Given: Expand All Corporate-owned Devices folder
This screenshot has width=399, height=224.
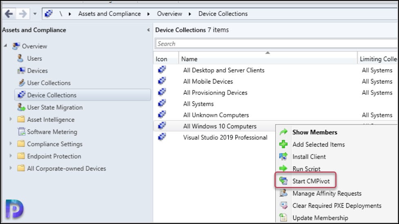Looking at the screenshot, I should [11, 168].
